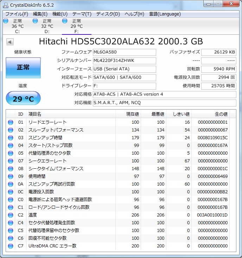242x258 pixels.
Task: Click the power-on hours value 25705 時間
Action: [x=219, y=86]
